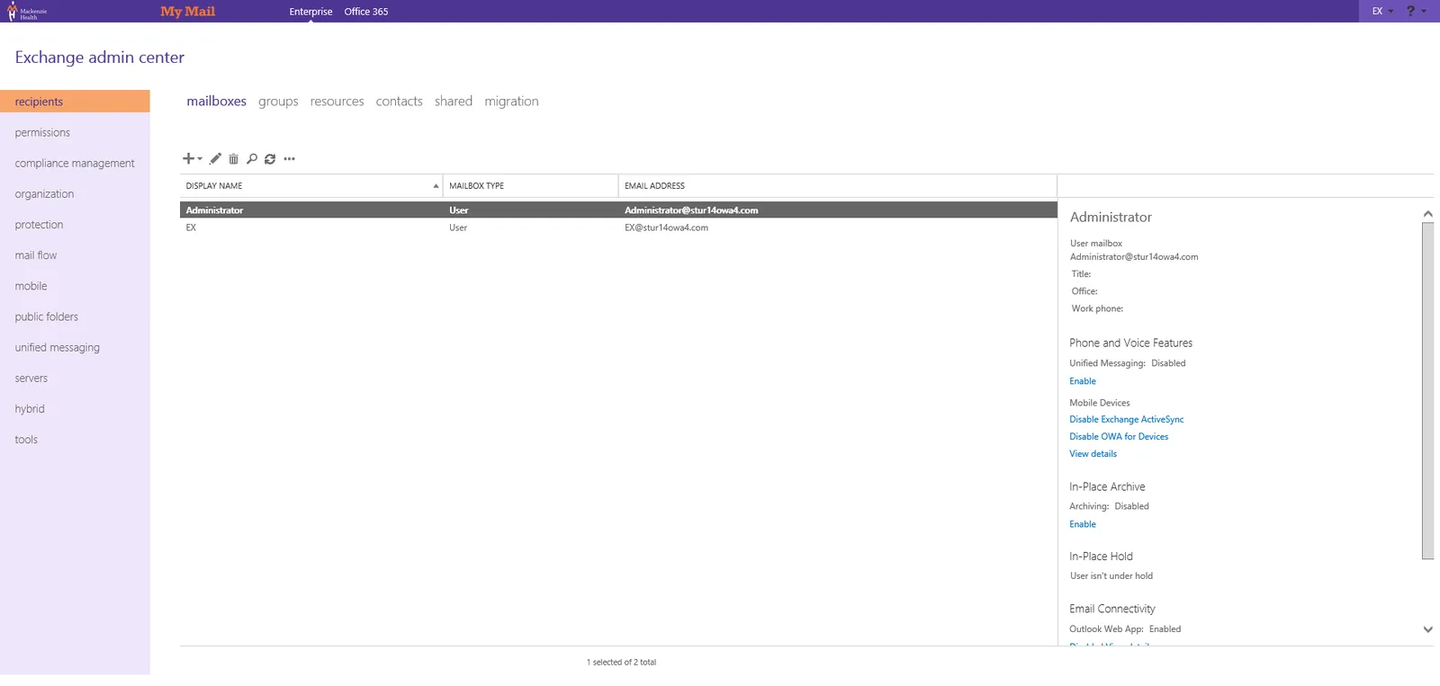Image resolution: width=1440 pixels, height=686 pixels.
Task: Click the '1 selected of 2 total' status text
Action: (621, 663)
